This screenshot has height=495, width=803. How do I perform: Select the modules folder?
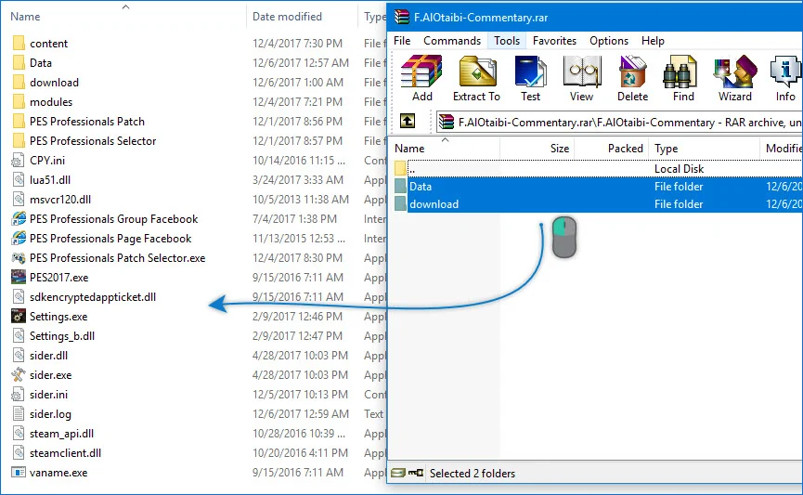[51, 101]
